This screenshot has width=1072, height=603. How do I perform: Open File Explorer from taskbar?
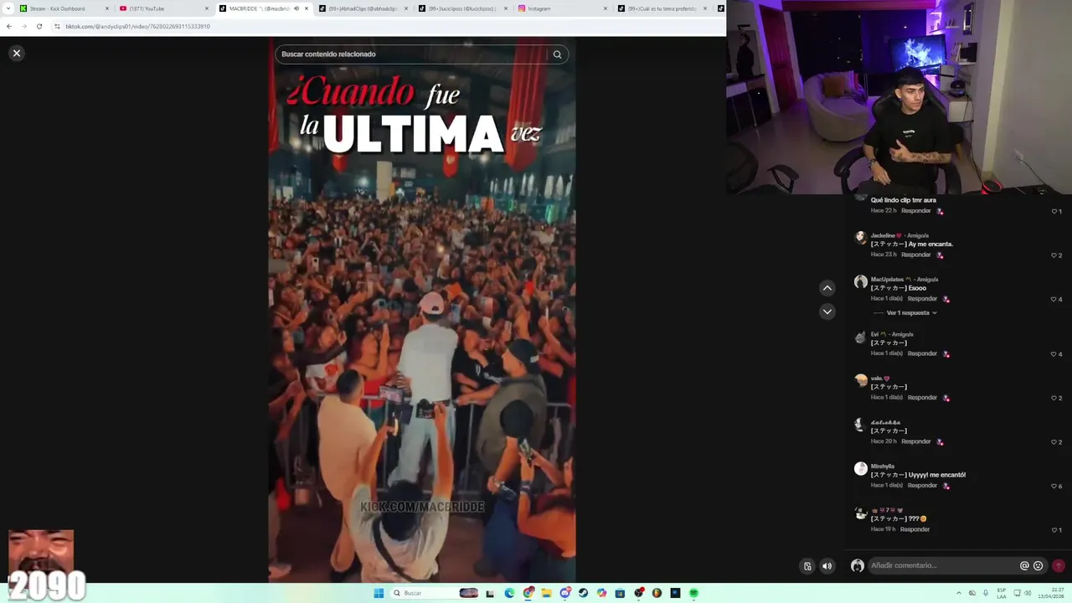click(546, 593)
